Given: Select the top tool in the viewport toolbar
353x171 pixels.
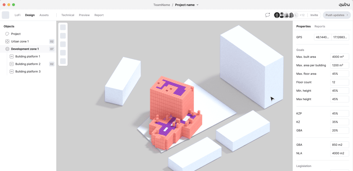Looking at the screenshot, I should pos(63,27).
